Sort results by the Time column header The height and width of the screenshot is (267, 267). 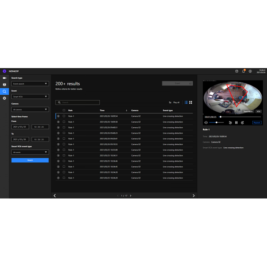click(102, 110)
